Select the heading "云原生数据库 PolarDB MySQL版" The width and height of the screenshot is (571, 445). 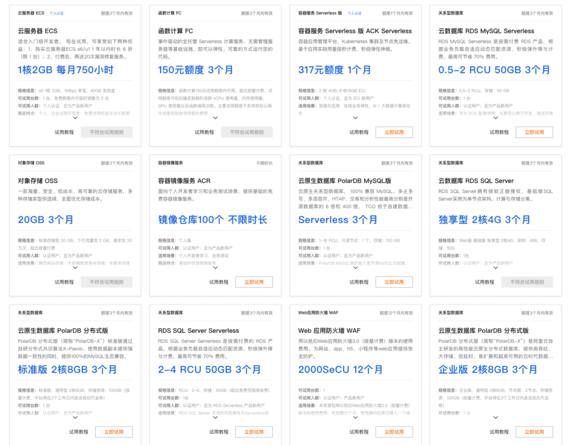[x=345, y=181]
